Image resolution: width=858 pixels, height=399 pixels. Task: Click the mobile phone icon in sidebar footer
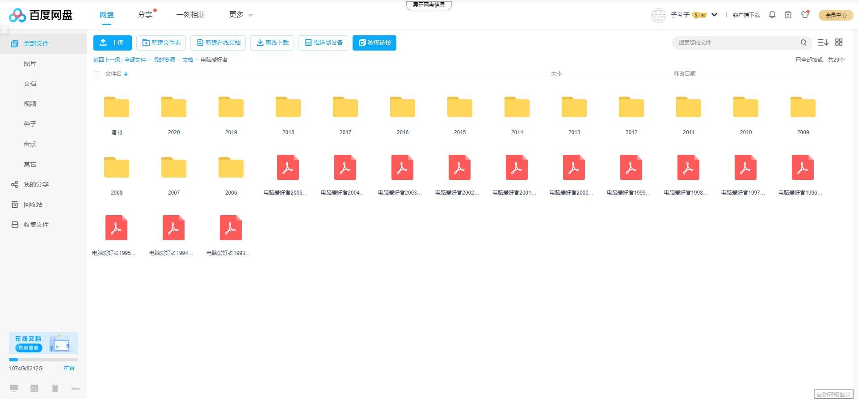click(55, 388)
